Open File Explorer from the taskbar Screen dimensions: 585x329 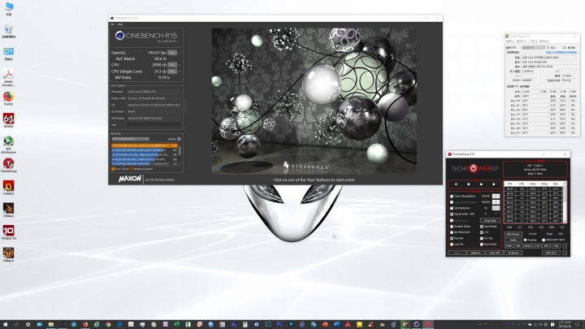[x=50, y=324]
